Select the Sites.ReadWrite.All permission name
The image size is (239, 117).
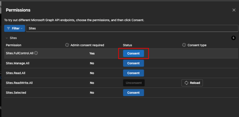[x=19, y=83]
